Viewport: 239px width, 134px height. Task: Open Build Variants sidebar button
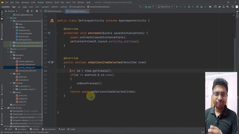(1, 119)
